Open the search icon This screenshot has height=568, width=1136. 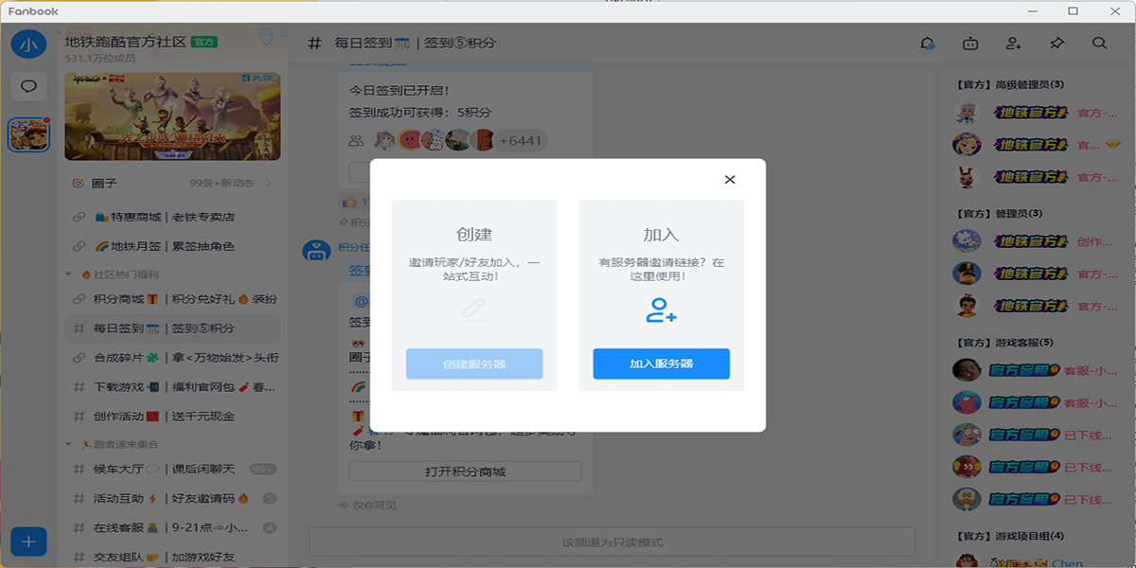[1098, 43]
